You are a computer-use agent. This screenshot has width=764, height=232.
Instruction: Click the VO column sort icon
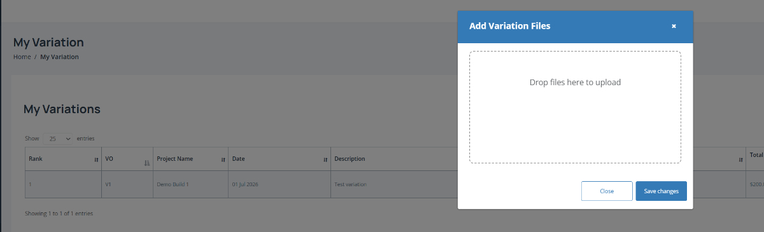click(147, 163)
